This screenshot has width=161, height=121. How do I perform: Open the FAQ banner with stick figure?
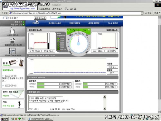[x=13, y=104]
